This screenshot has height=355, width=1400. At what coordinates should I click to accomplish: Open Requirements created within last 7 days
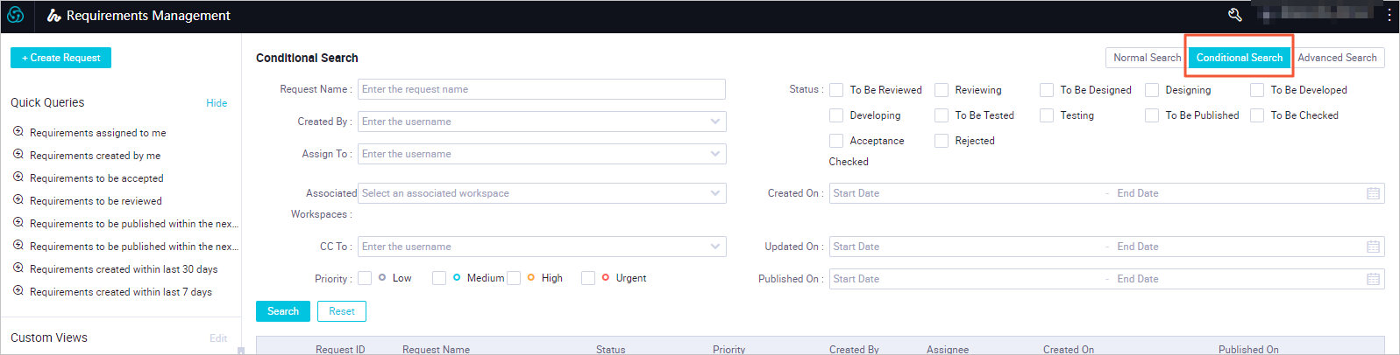coord(121,292)
